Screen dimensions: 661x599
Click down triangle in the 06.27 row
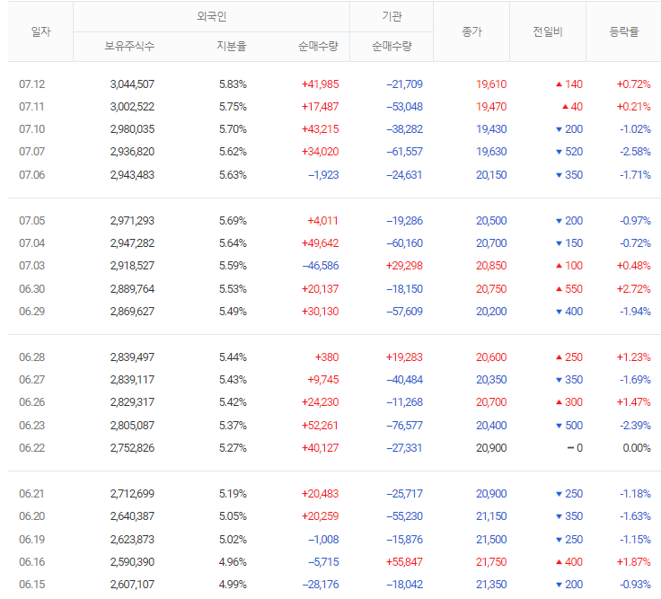click(x=559, y=380)
